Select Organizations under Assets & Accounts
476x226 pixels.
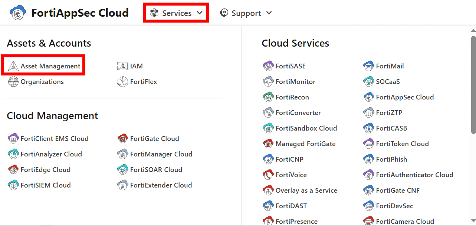tap(41, 81)
